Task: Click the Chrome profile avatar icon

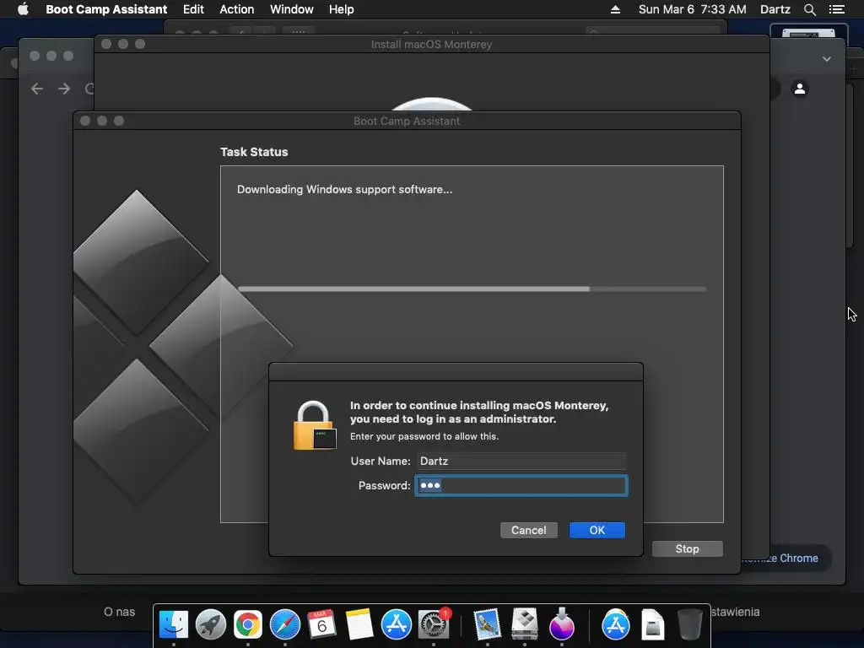Action: (x=800, y=88)
